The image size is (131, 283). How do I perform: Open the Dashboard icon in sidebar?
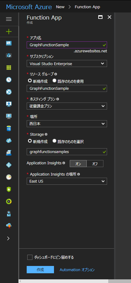tap(9, 43)
